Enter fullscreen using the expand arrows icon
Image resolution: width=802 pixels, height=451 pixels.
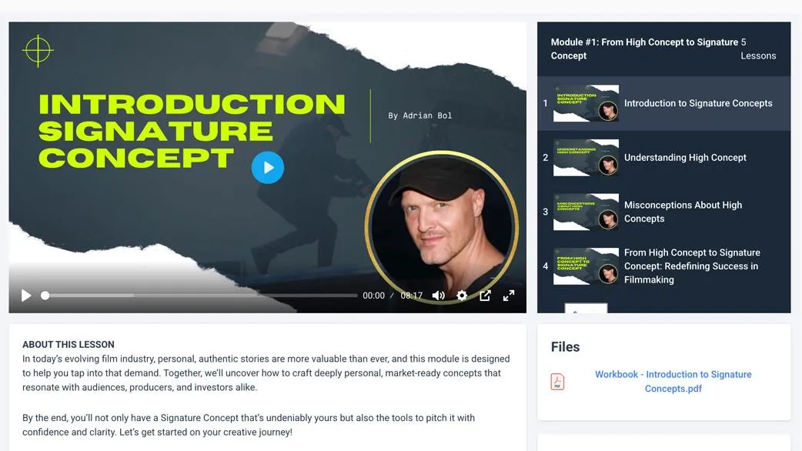coord(509,296)
